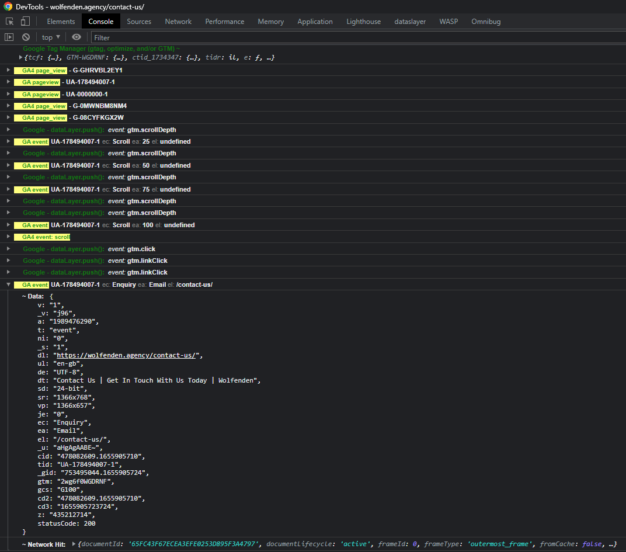
Task: Click the dt Contact Us title value
Action: (156, 381)
